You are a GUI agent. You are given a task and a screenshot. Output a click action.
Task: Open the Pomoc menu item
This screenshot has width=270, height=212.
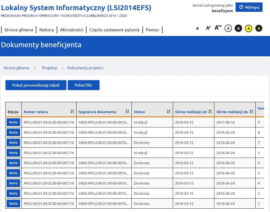click(x=153, y=30)
